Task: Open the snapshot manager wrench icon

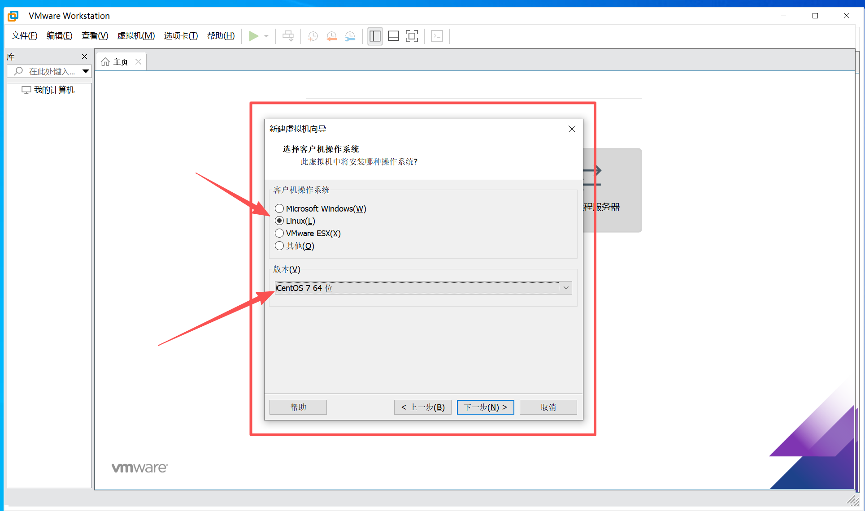Action: click(x=350, y=36)
